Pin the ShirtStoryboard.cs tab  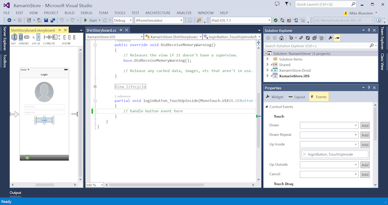click(121, 30)
